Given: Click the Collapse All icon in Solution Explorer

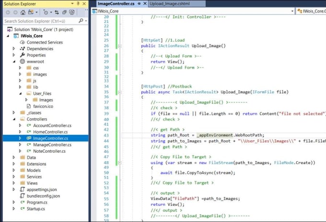Looking at the screenshot, I should (64, 12).
